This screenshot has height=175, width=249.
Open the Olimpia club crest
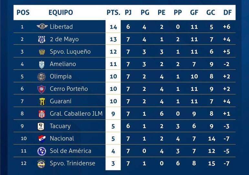tap(42, 76)
